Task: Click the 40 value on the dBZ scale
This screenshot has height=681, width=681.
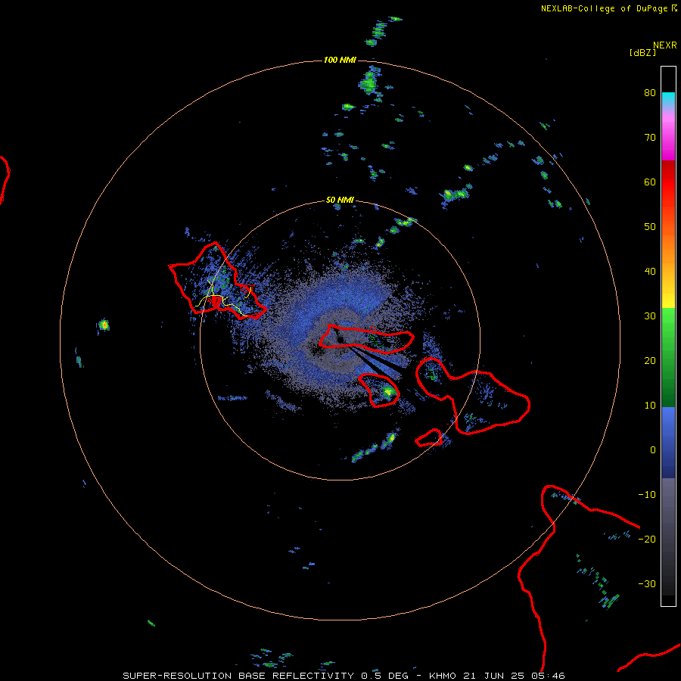Action: [x=650, y=272]
